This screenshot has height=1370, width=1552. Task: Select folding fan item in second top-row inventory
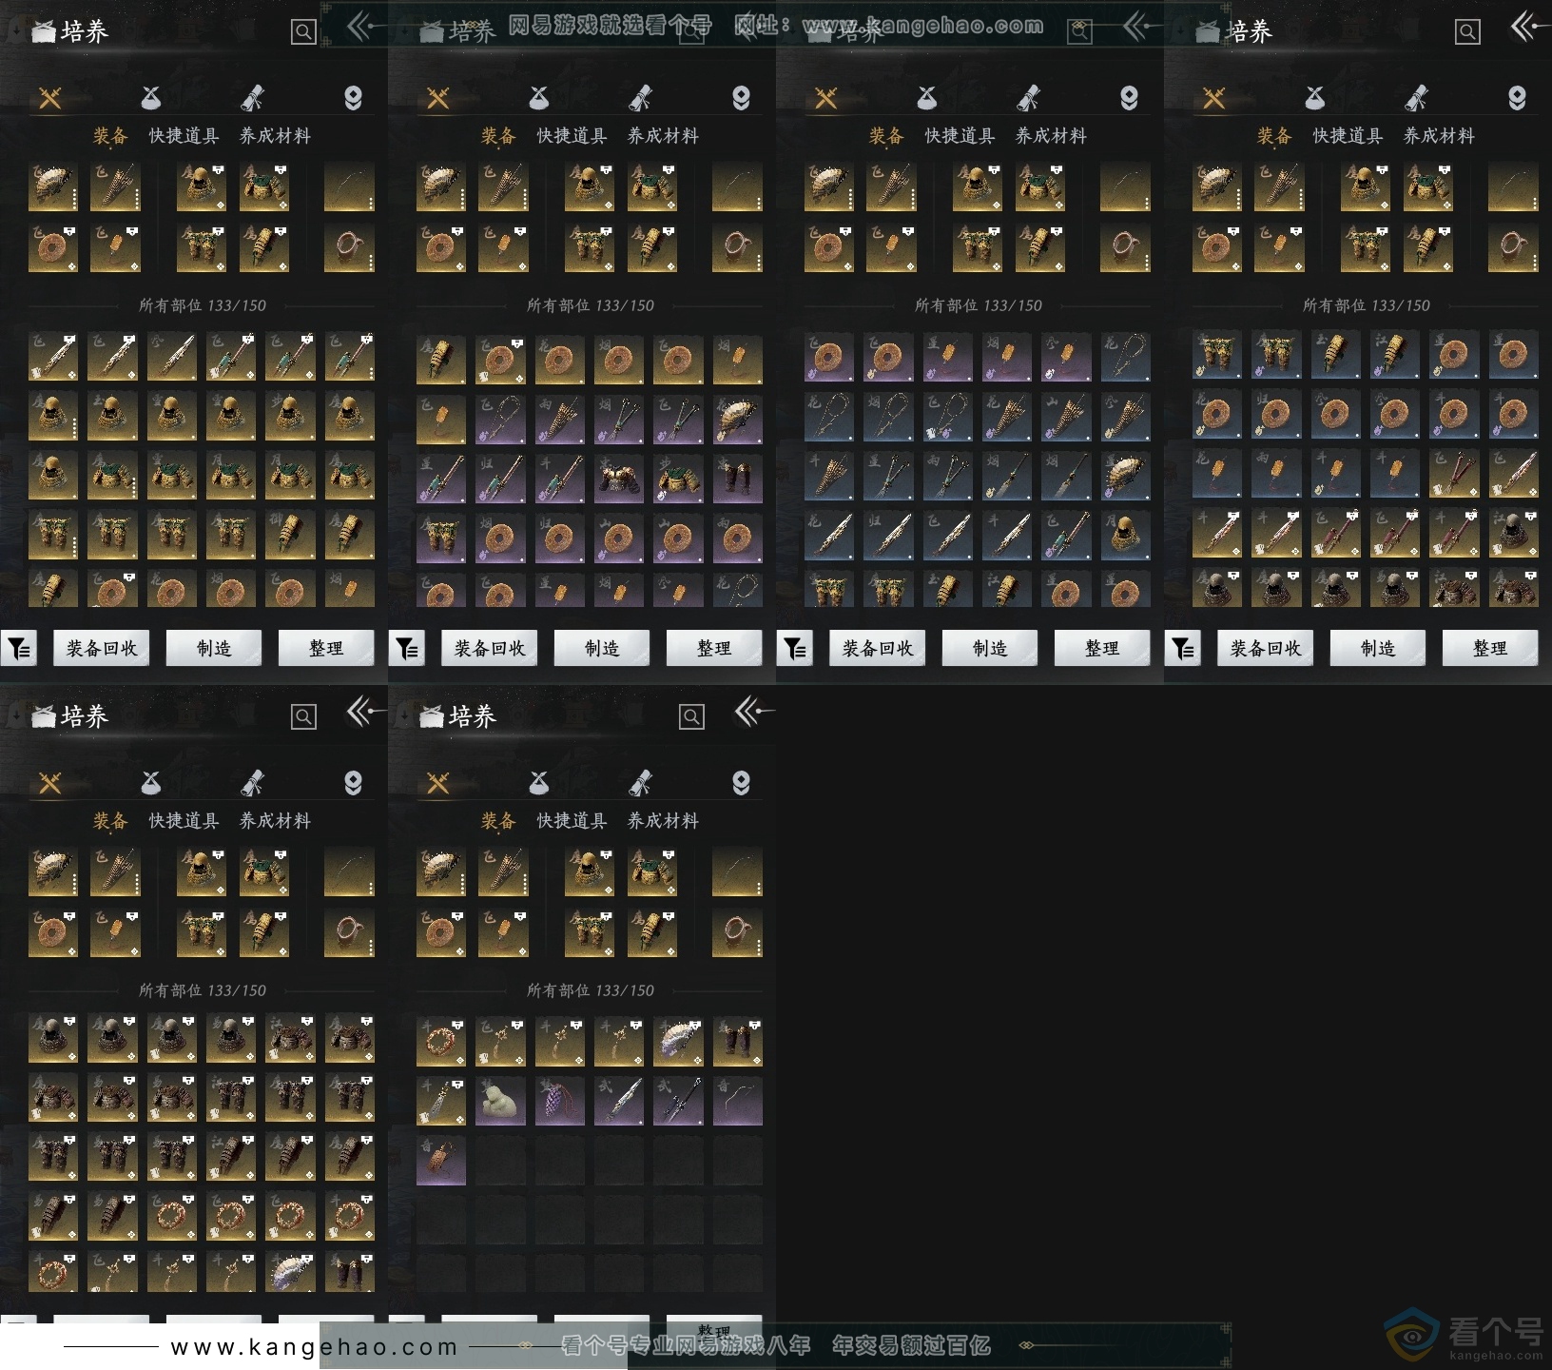pyautogui.click(x=737, y=420)
